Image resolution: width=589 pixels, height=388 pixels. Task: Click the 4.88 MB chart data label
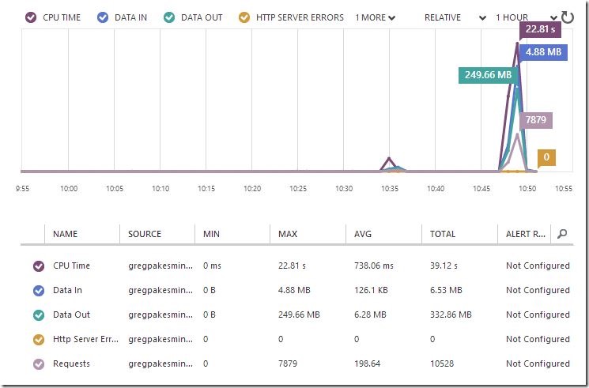[x=543, y=52]
